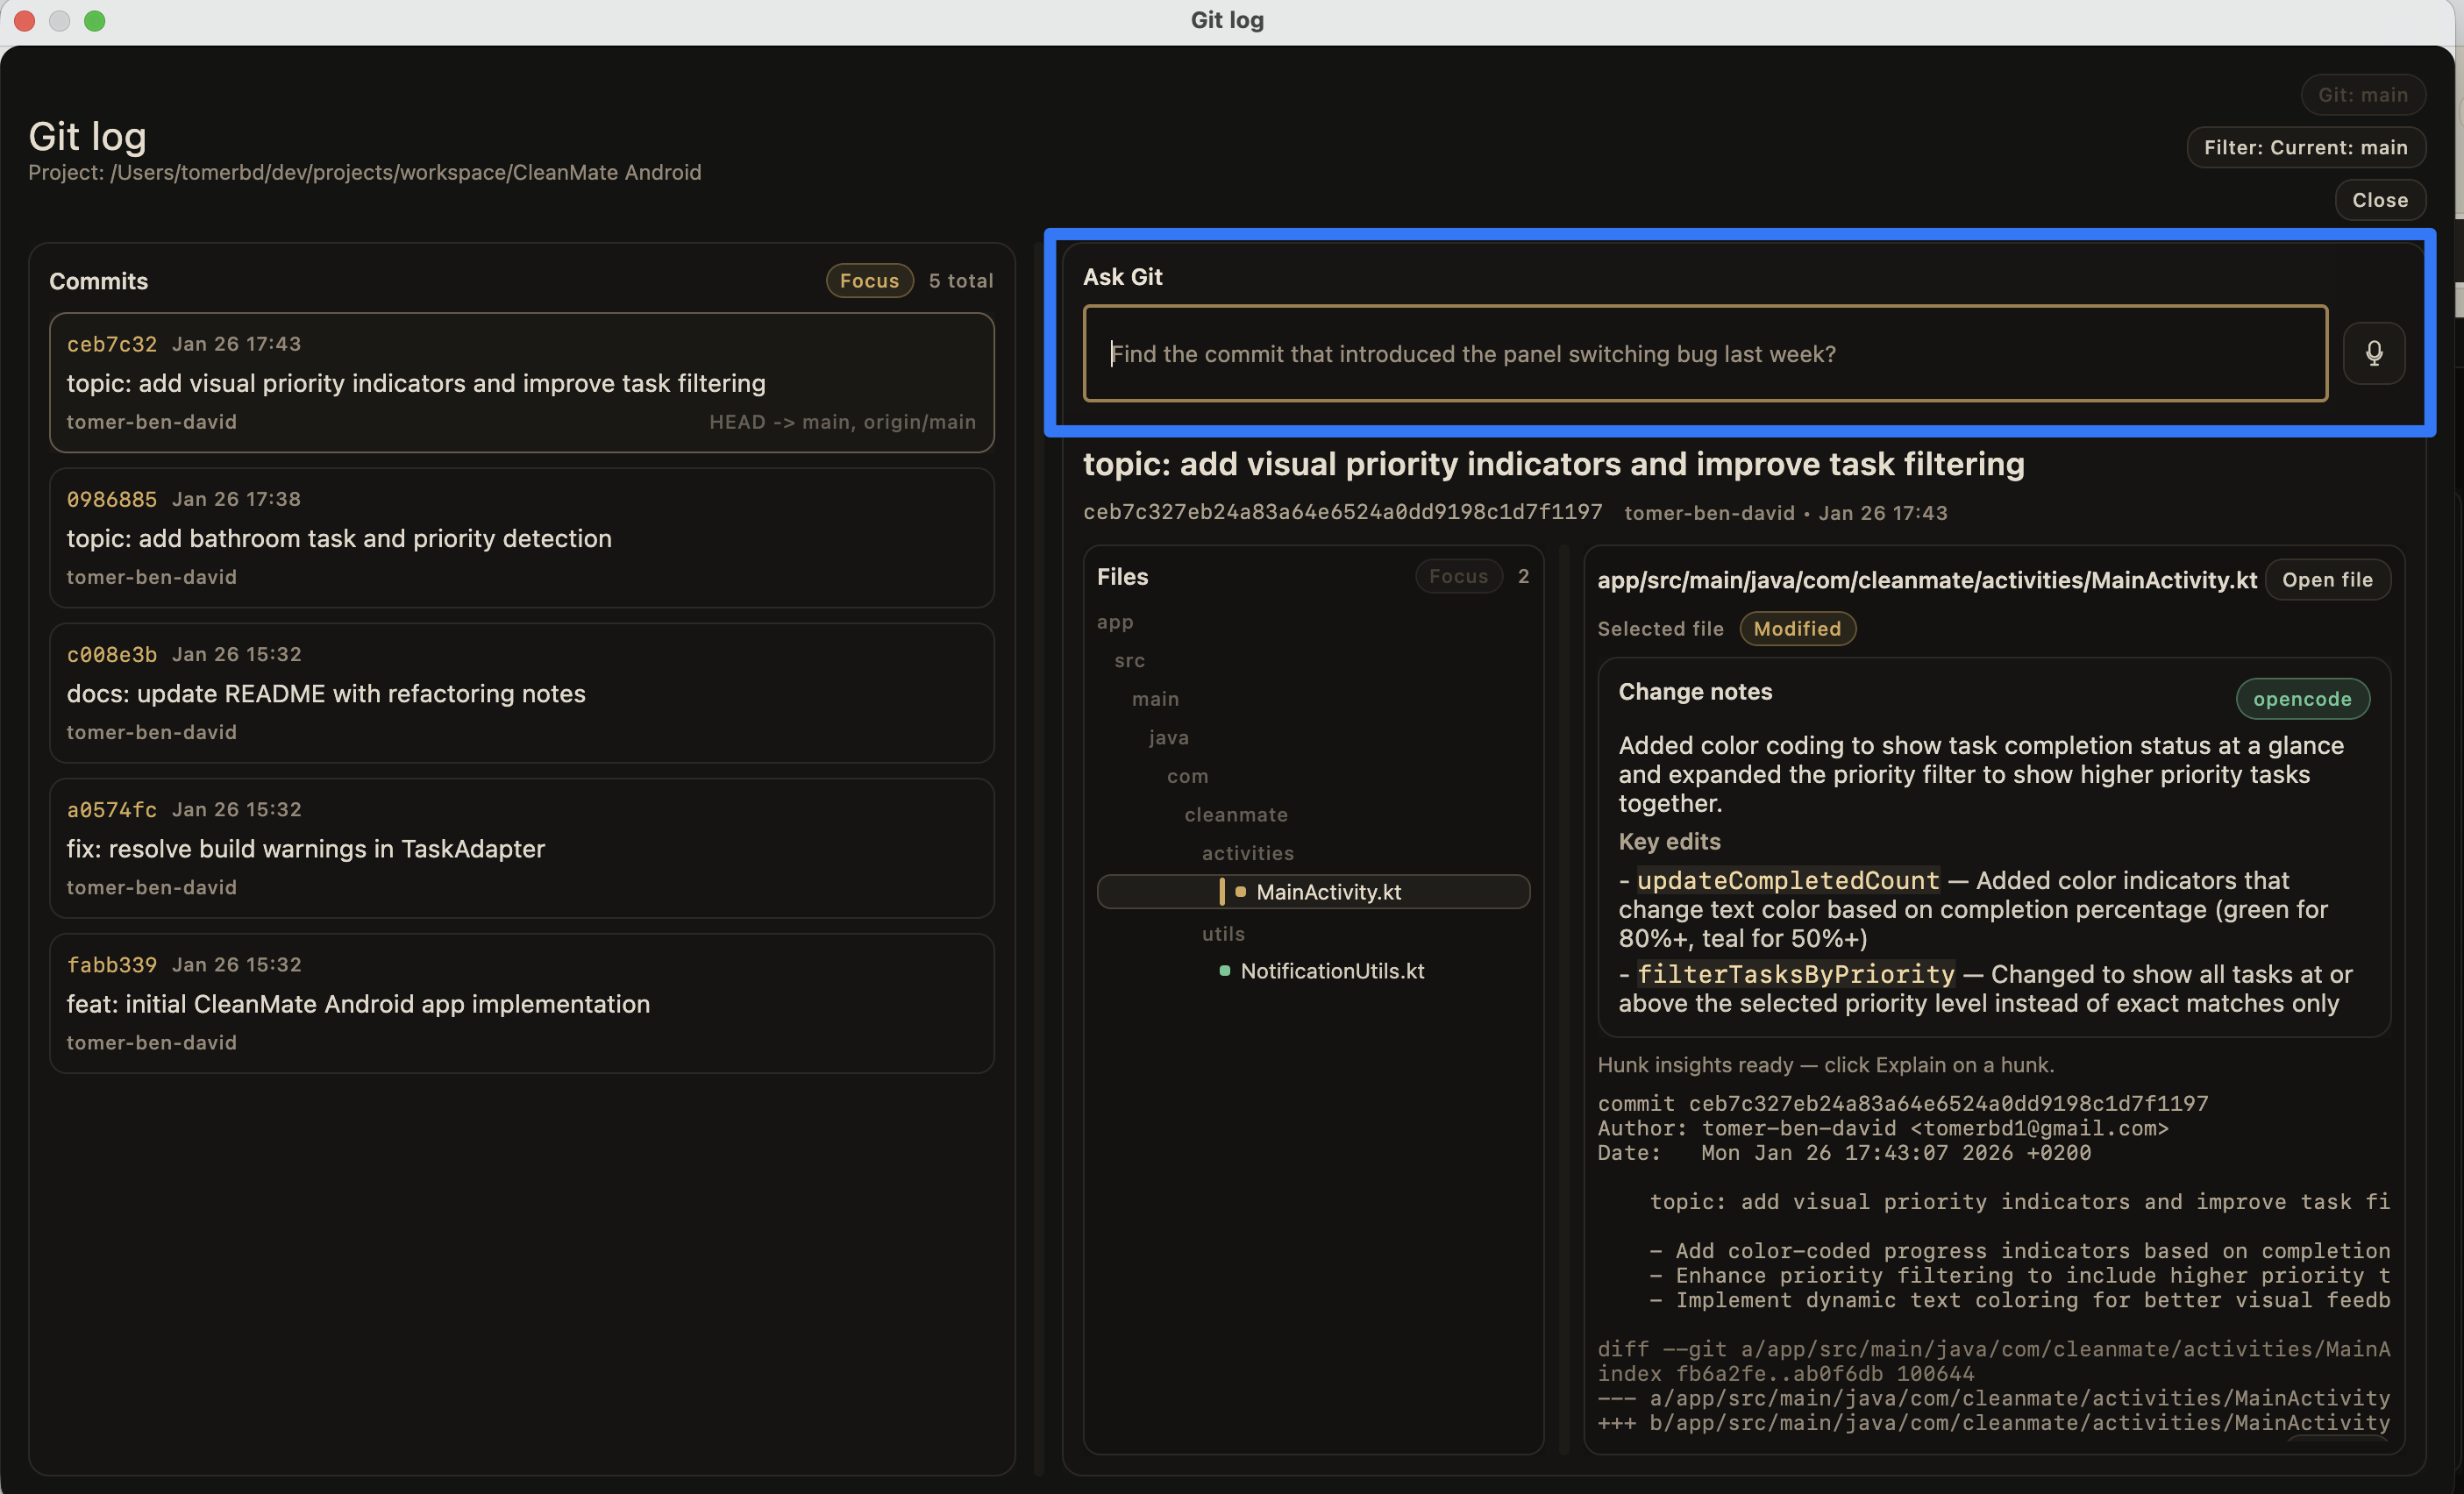
Task: Collapse the utils folder in the file tree
Action: [1222, 933]
